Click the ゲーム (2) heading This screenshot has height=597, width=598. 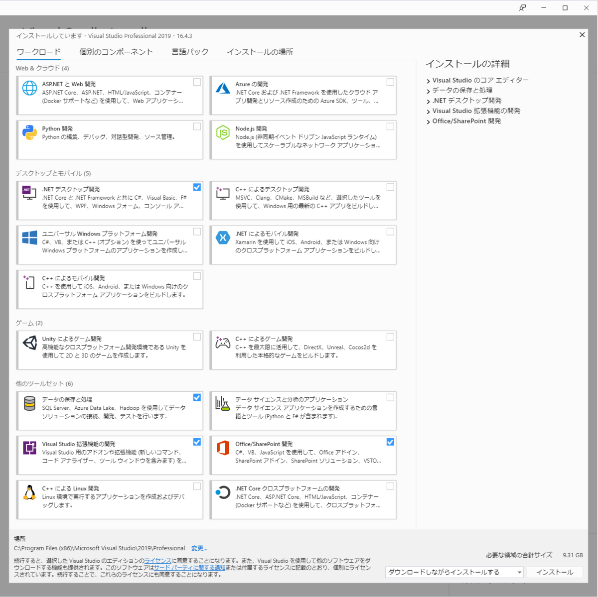coord(29,323)
